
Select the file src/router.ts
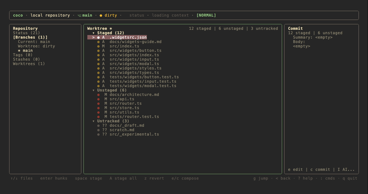click(x=126, y=103)
